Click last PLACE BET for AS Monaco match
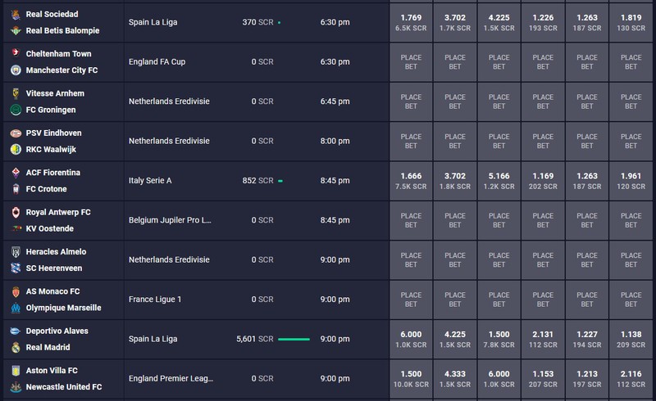Screen dimensions: 656x401 pos(631,300)
